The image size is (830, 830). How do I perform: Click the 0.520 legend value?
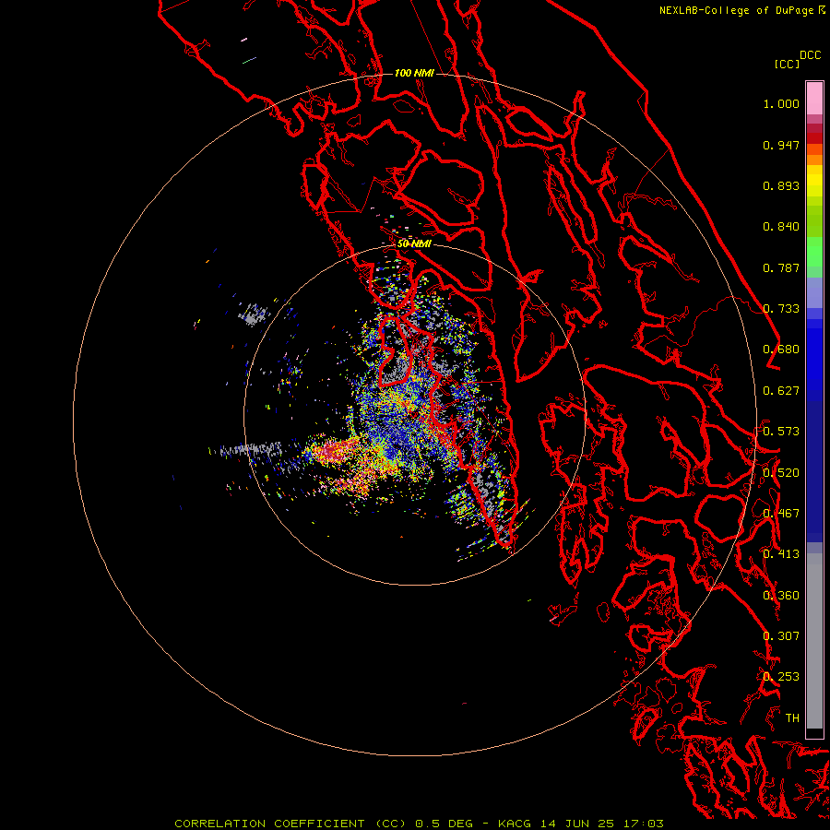click(x=781, y=473)
